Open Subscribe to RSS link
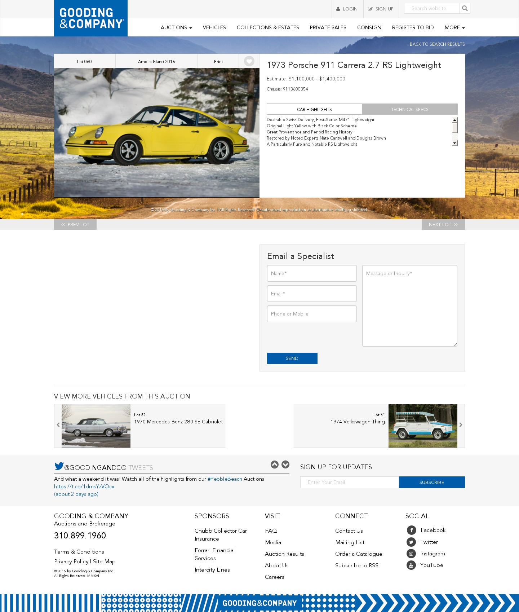Viewport: 519px width, 612px height. [356, 565]
